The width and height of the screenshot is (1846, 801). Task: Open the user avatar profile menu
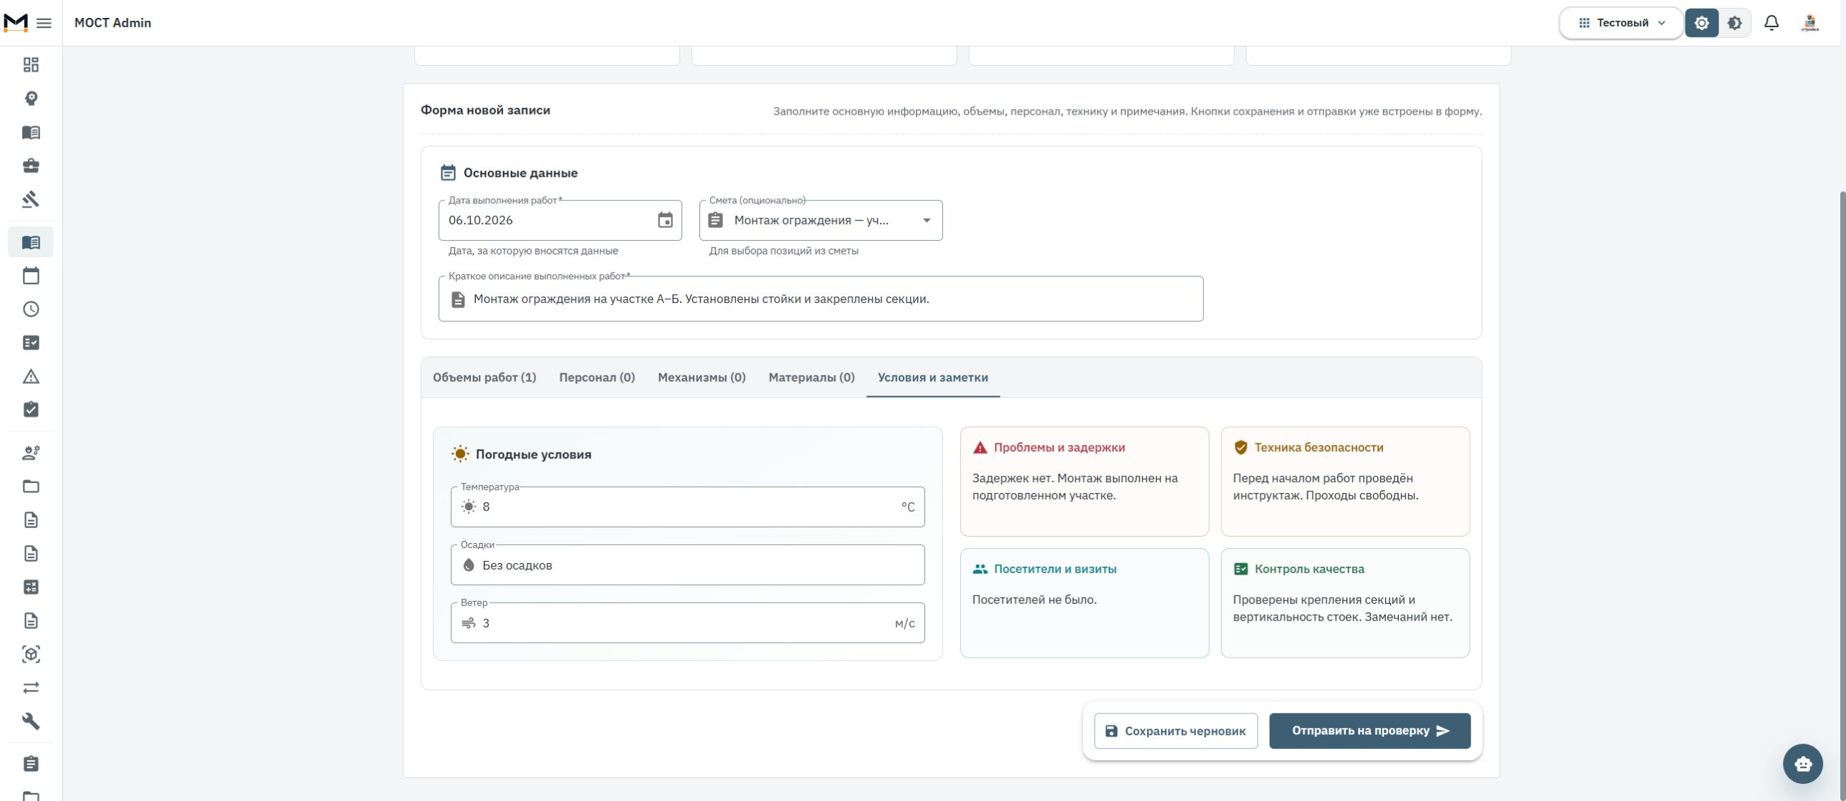[1810, 23]
